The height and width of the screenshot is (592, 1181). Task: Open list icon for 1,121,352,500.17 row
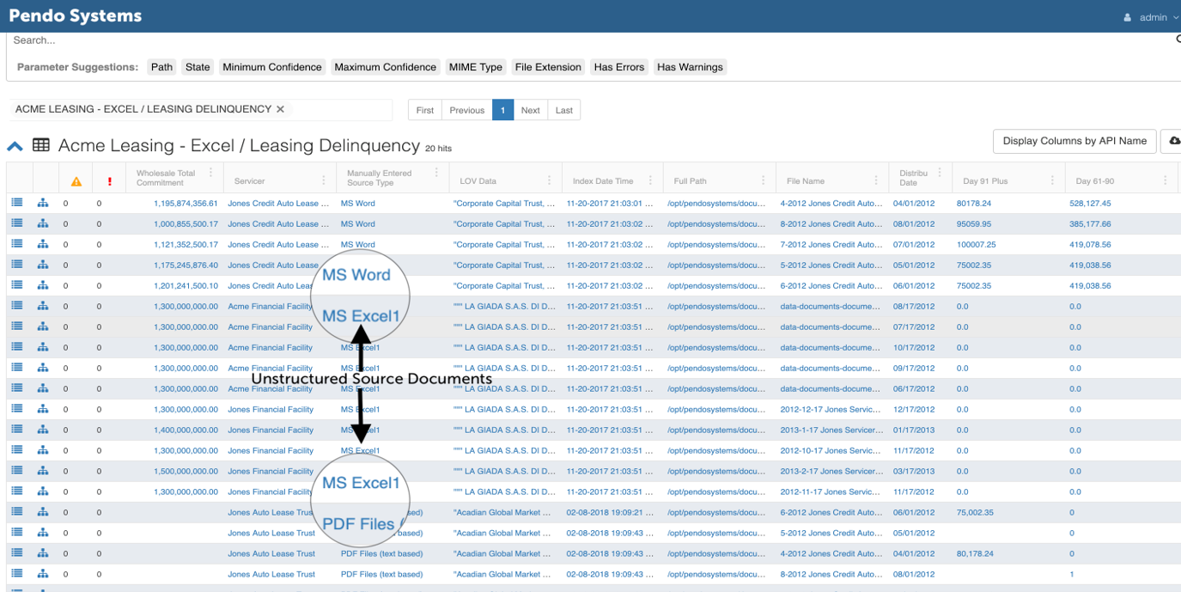point(16,244)
